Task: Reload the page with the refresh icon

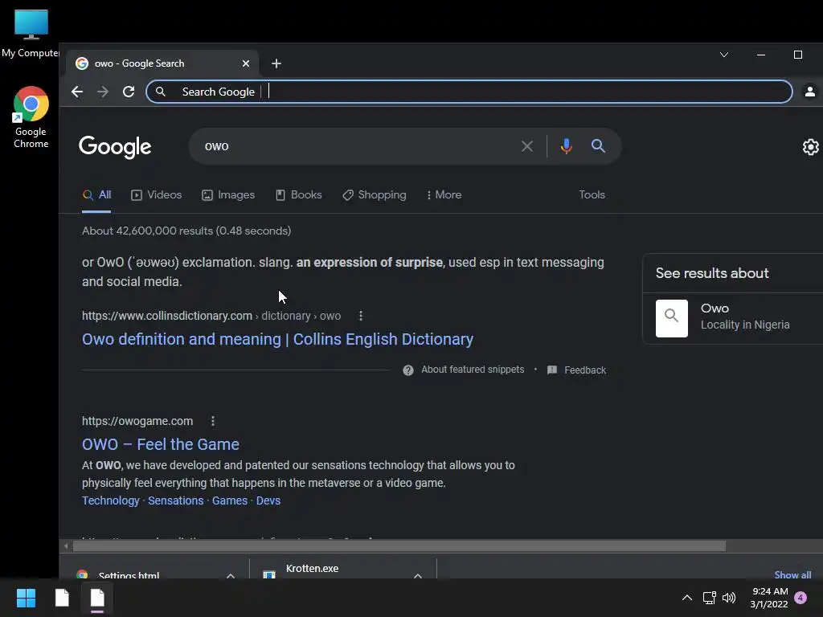Action: click(129, 92)
